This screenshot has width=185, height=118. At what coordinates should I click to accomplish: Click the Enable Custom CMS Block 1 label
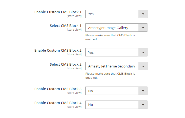58,12
